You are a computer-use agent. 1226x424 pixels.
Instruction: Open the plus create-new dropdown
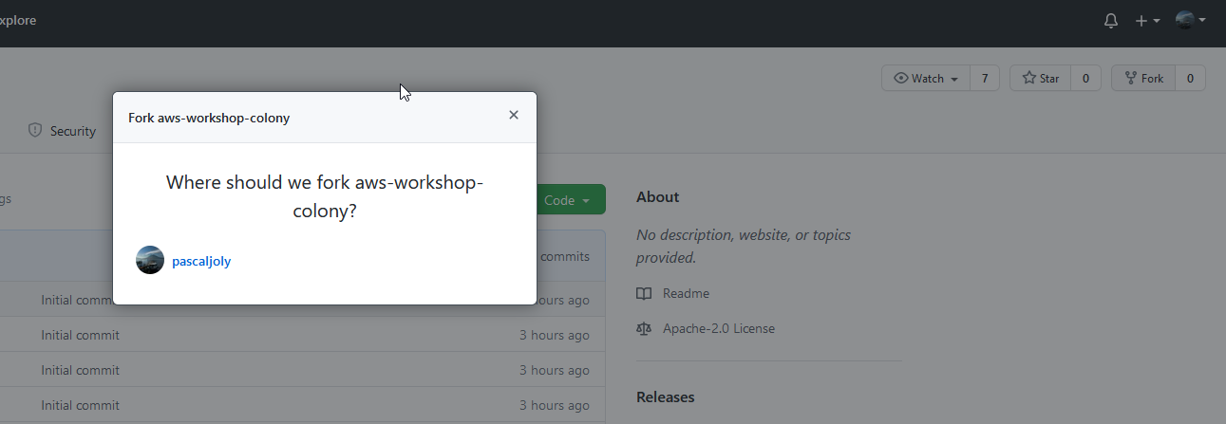[x=1147, y=20]
